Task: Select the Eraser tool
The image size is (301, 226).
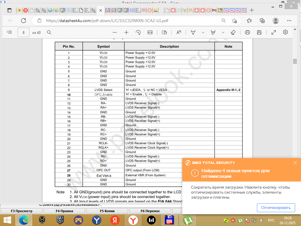Action: [233, 32]
